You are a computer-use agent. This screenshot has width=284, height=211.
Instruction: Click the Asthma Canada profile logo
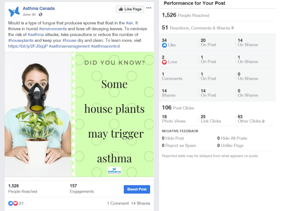coord(14,11)
